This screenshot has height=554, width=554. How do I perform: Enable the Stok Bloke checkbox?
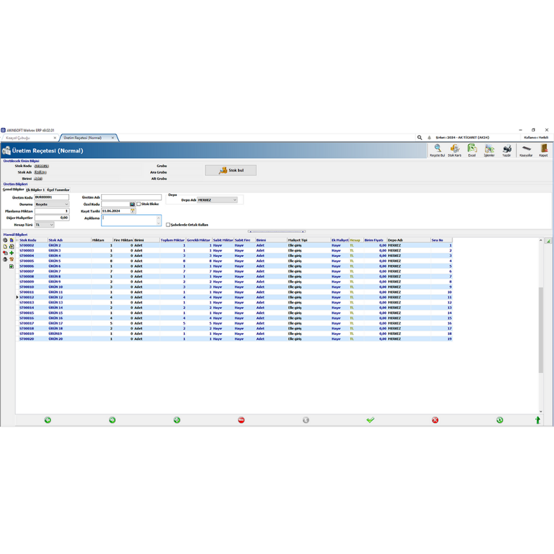pos(139,204)
